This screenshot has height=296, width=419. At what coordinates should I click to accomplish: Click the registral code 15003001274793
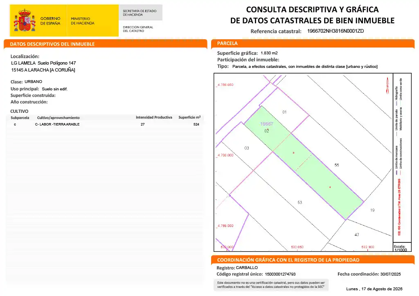tap(280, 274)
